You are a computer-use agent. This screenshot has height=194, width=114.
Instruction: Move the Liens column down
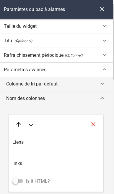(31, 124)
